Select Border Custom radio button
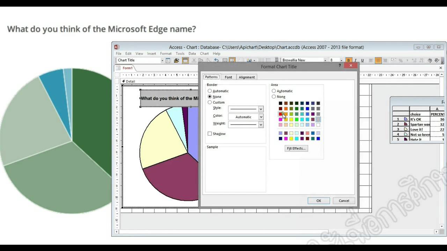447x251 pixels. pyautogui.click(x=210, y=102)
